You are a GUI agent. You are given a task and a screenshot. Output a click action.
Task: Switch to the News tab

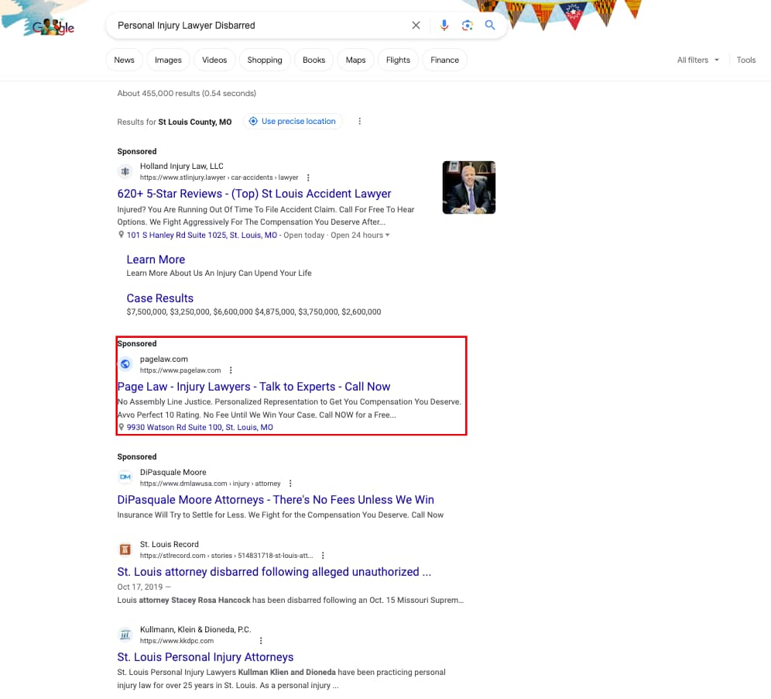[x=124, y=60]
